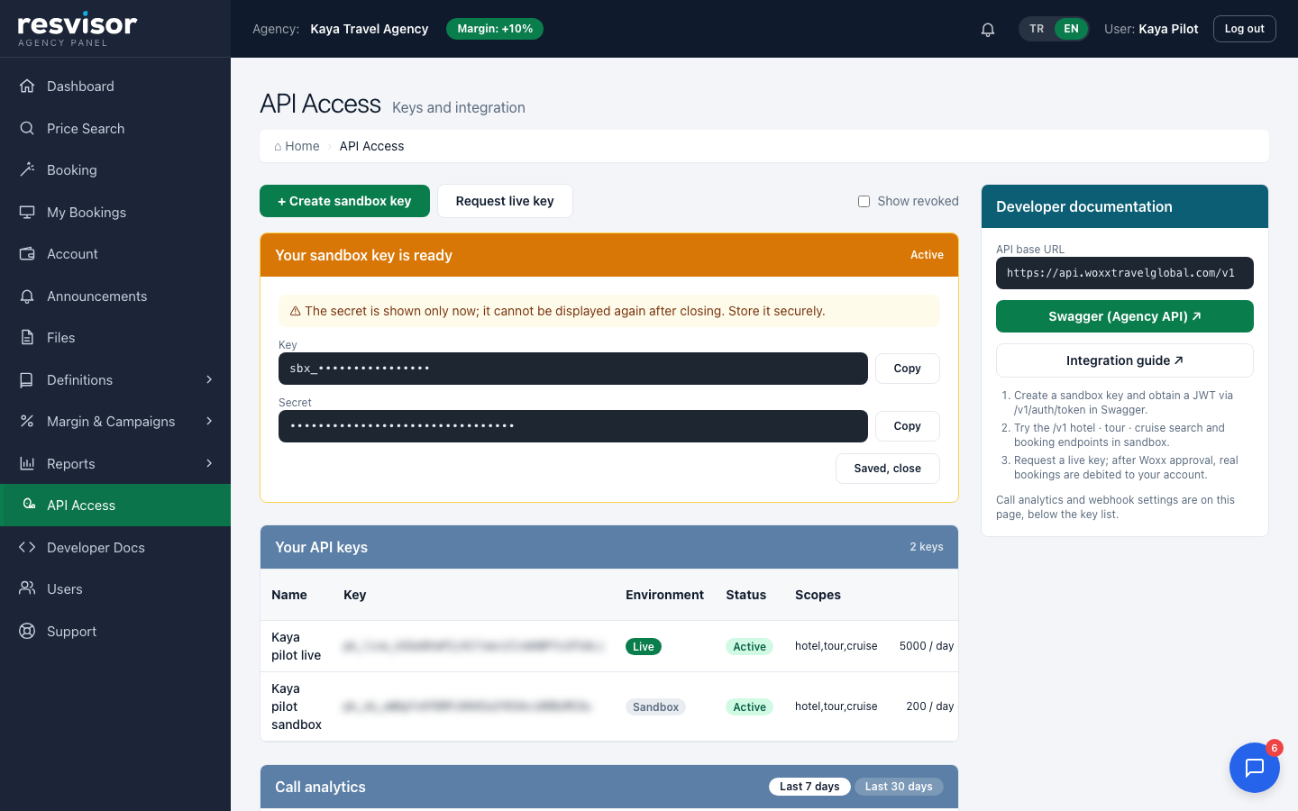
Task: Click the Booking wand icon
Action: click(x=27, y=170)
